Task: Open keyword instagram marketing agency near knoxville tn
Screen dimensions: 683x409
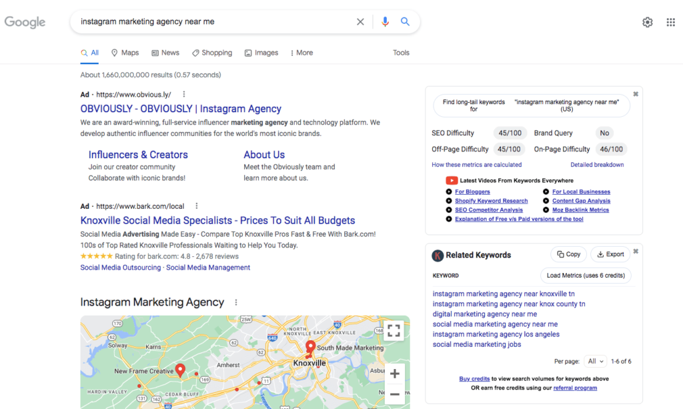Action: pos(504,294)
